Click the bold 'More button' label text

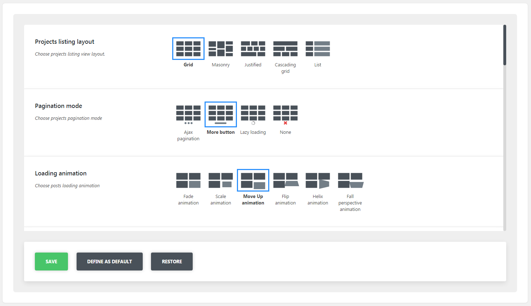click(221, 132)
